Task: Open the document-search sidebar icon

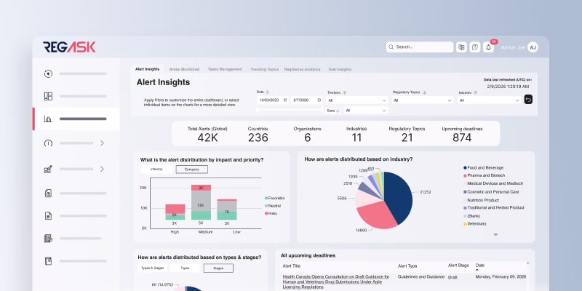Action: coord(48,193)
